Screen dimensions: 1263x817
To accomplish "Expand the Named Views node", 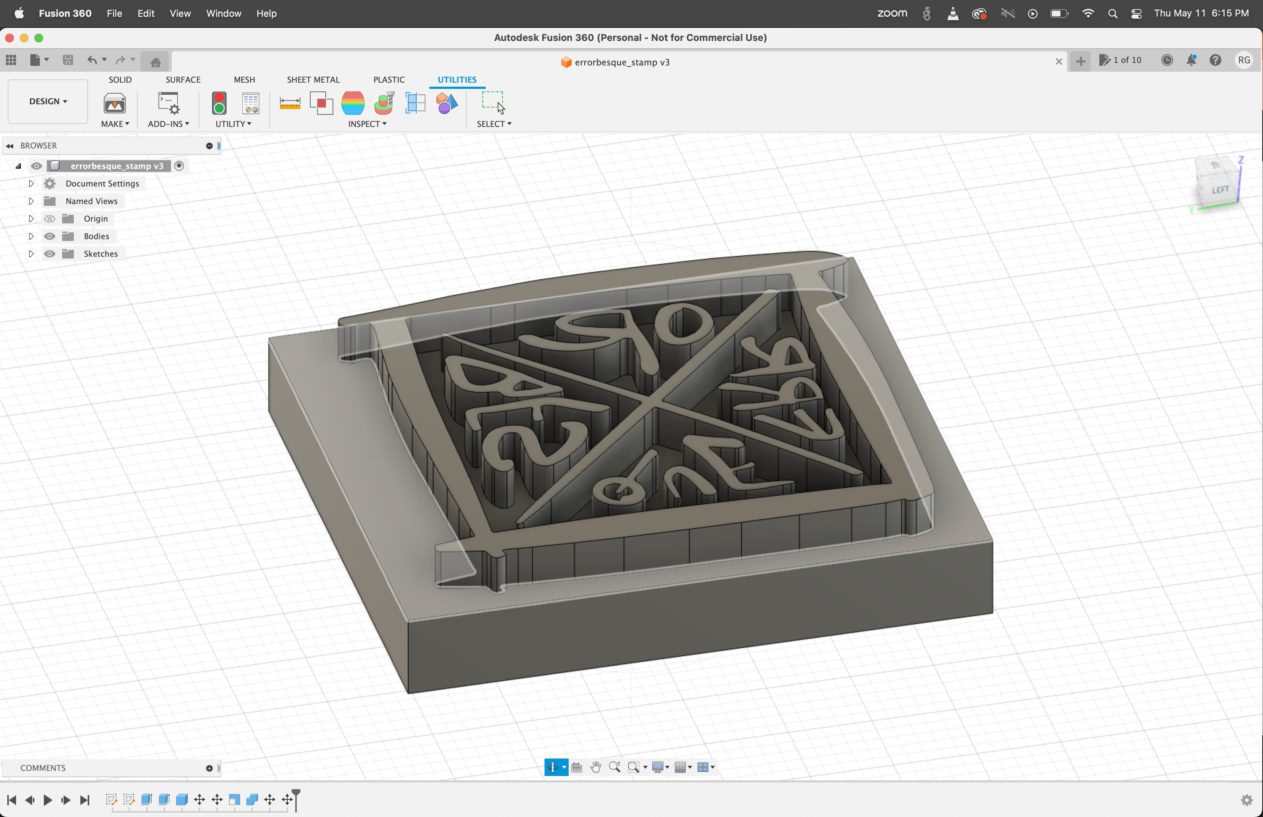I will (x=31, y=201).
